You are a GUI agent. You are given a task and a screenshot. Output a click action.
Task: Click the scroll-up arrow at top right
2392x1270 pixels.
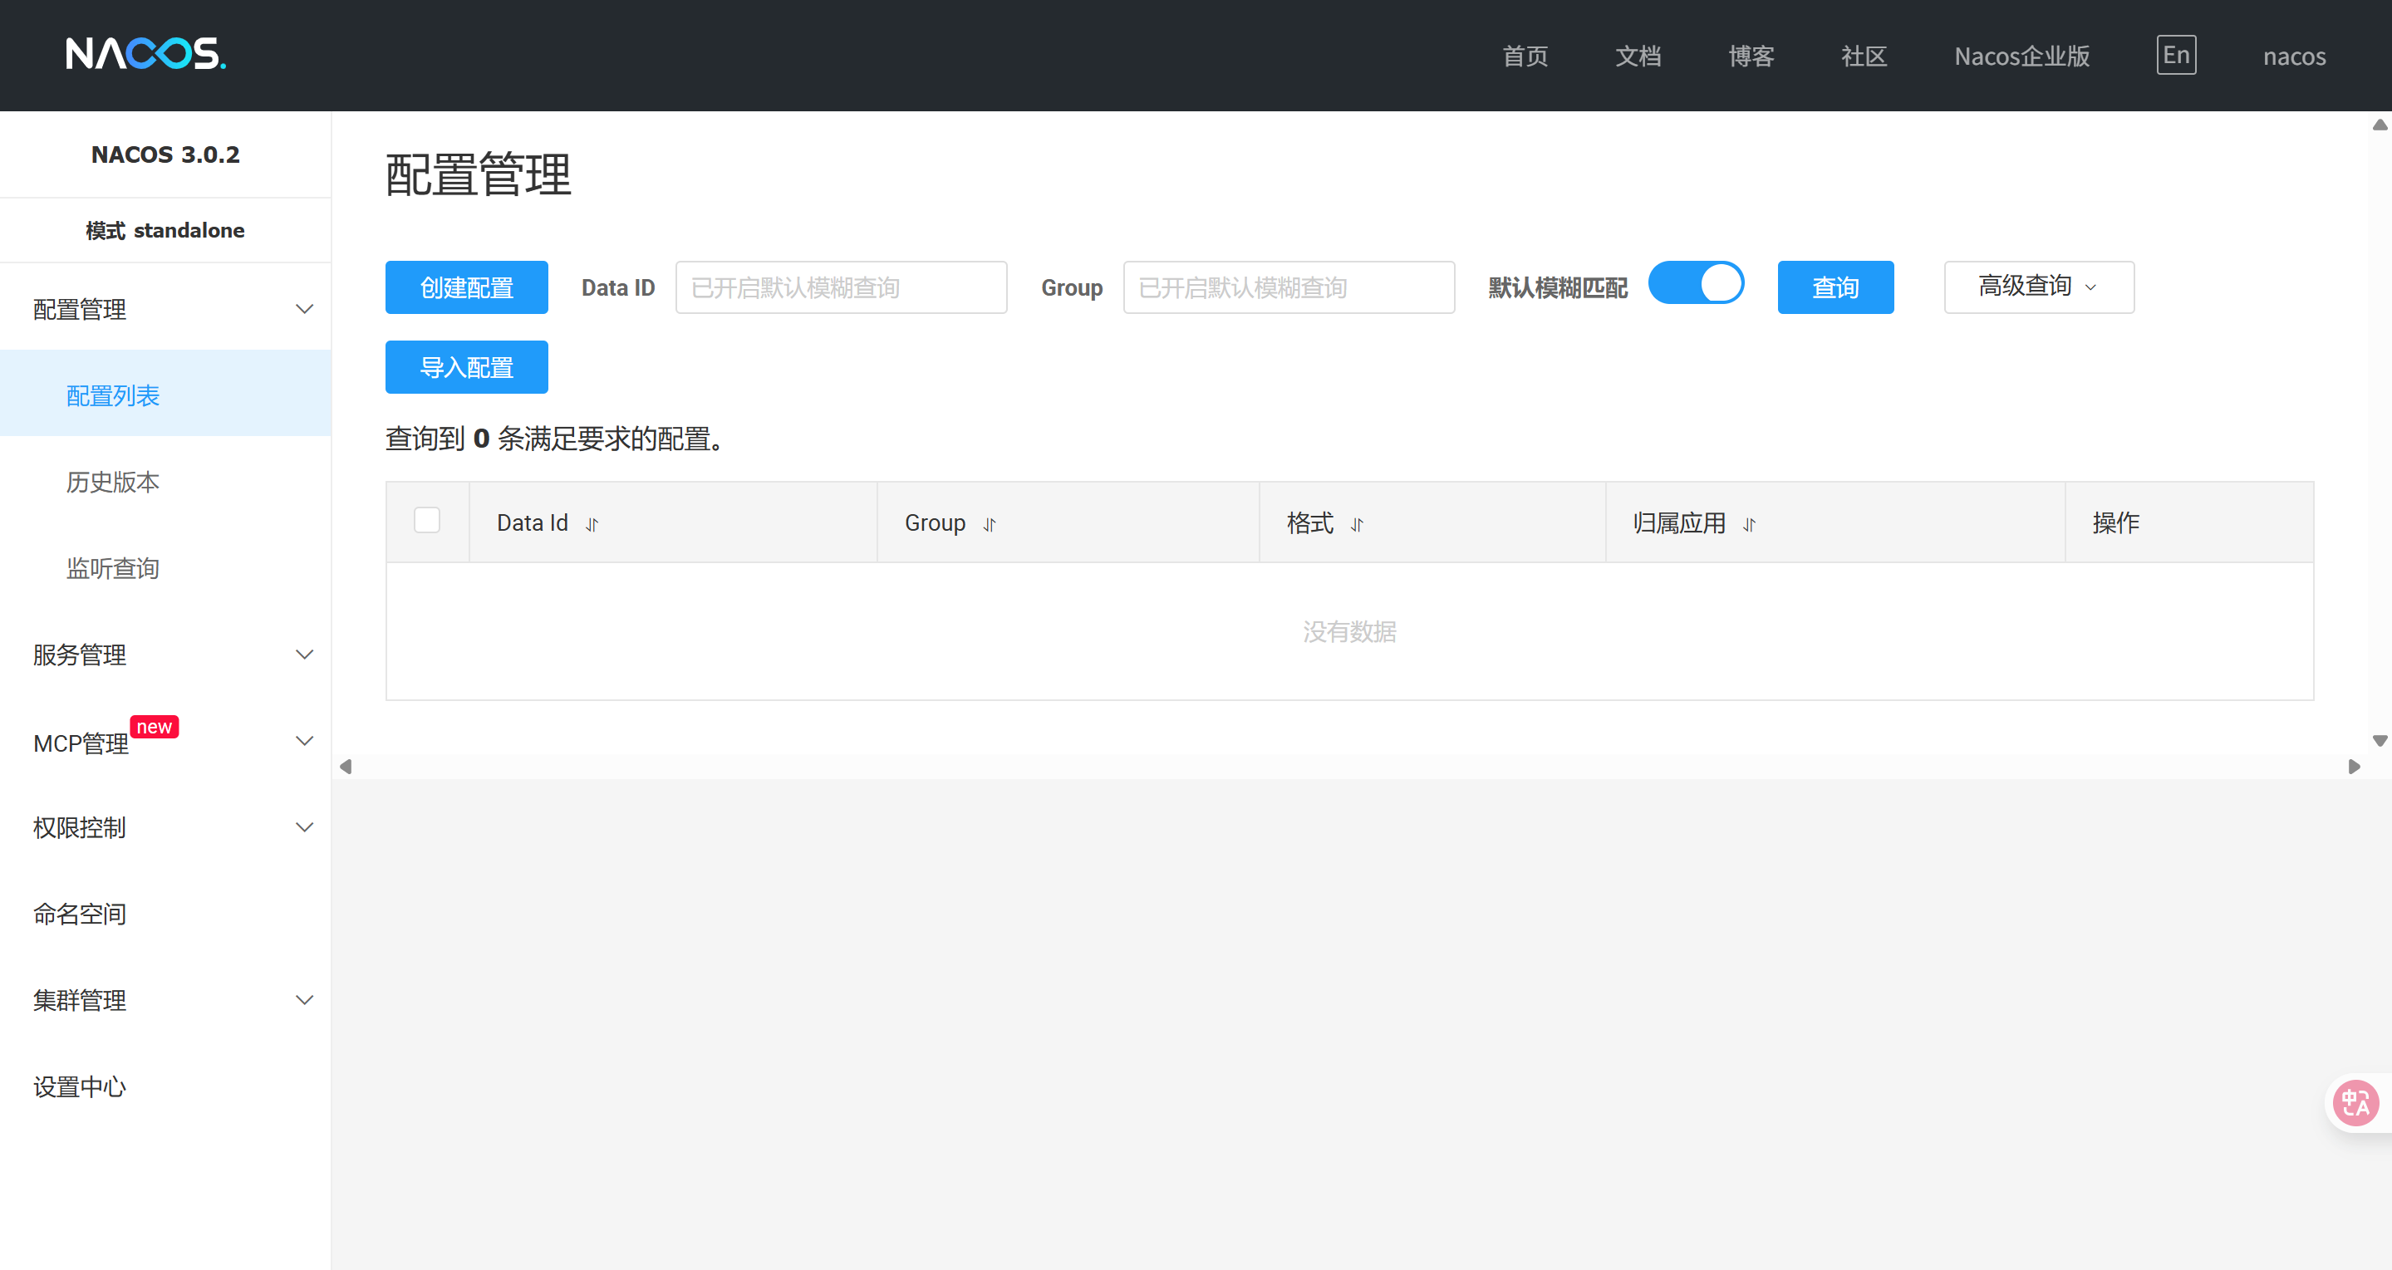coord(2379,125)
